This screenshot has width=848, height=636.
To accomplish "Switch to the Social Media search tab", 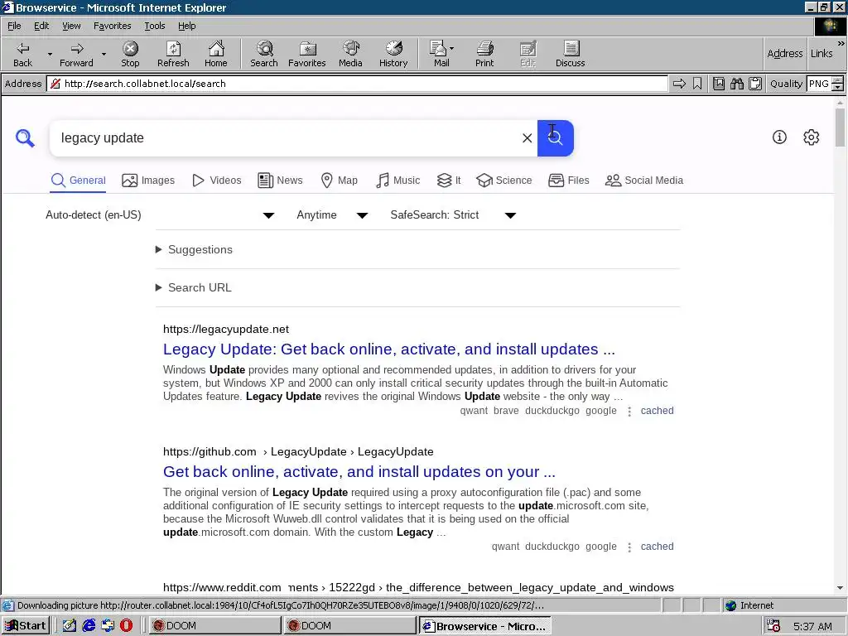I will tap(644, 180).
